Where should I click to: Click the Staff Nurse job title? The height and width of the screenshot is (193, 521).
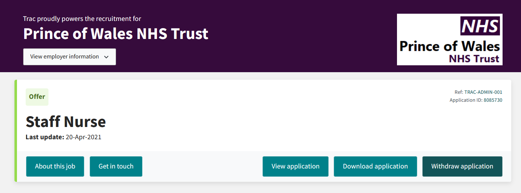pos(66,122)
